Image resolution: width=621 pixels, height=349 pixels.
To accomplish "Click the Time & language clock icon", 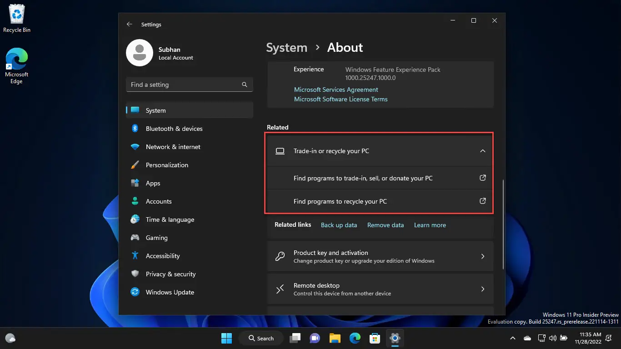I will (135, 219).
